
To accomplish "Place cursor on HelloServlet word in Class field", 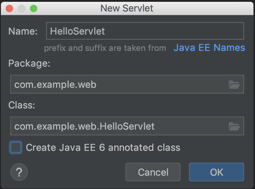I will tap(127, 126).
